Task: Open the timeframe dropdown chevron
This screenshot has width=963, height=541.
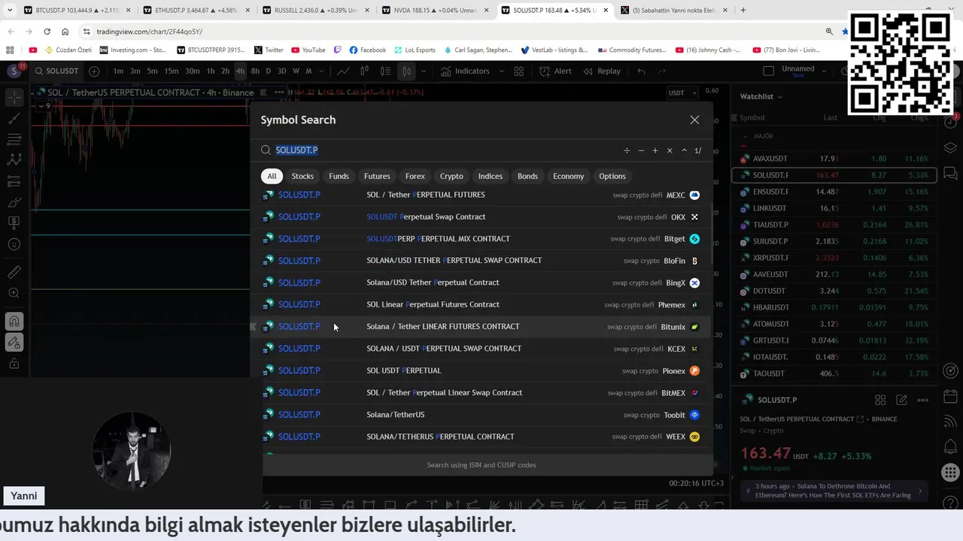Action: point(321,71)
